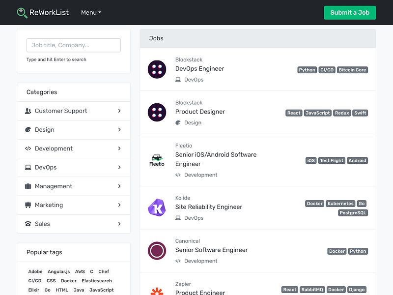
Task: Click the DevOps laptop icon in Categories
Action: [x=28, y=167]
